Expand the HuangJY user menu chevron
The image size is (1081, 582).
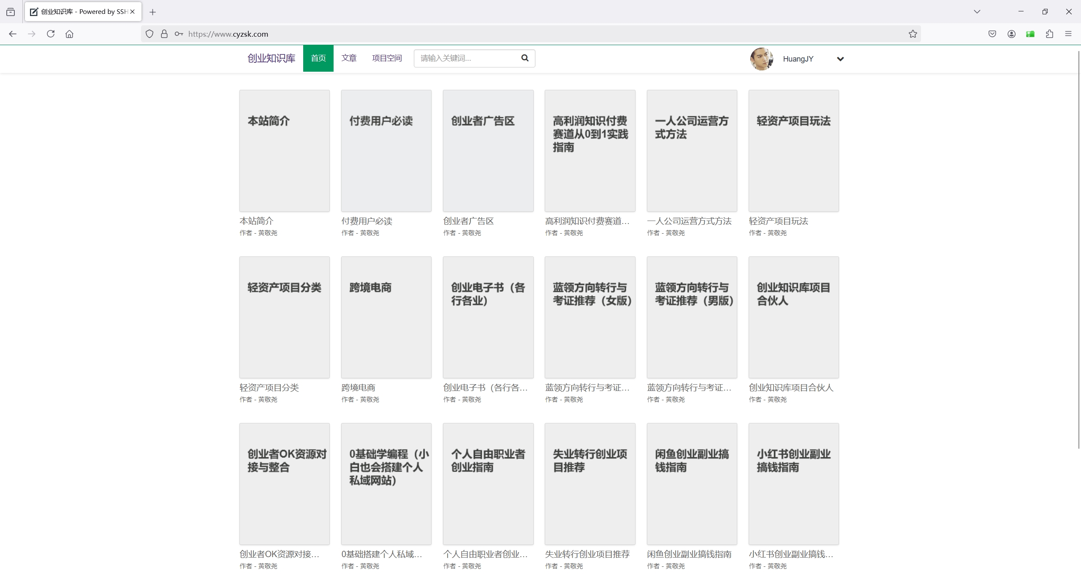[x=840, y=59]
